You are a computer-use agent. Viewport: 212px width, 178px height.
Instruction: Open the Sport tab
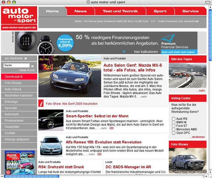160,11
